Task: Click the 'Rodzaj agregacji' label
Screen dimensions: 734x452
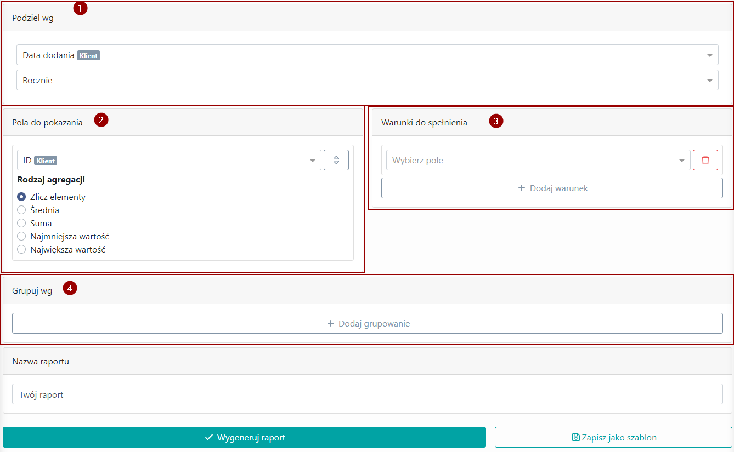Action: [x=51, y=179]
